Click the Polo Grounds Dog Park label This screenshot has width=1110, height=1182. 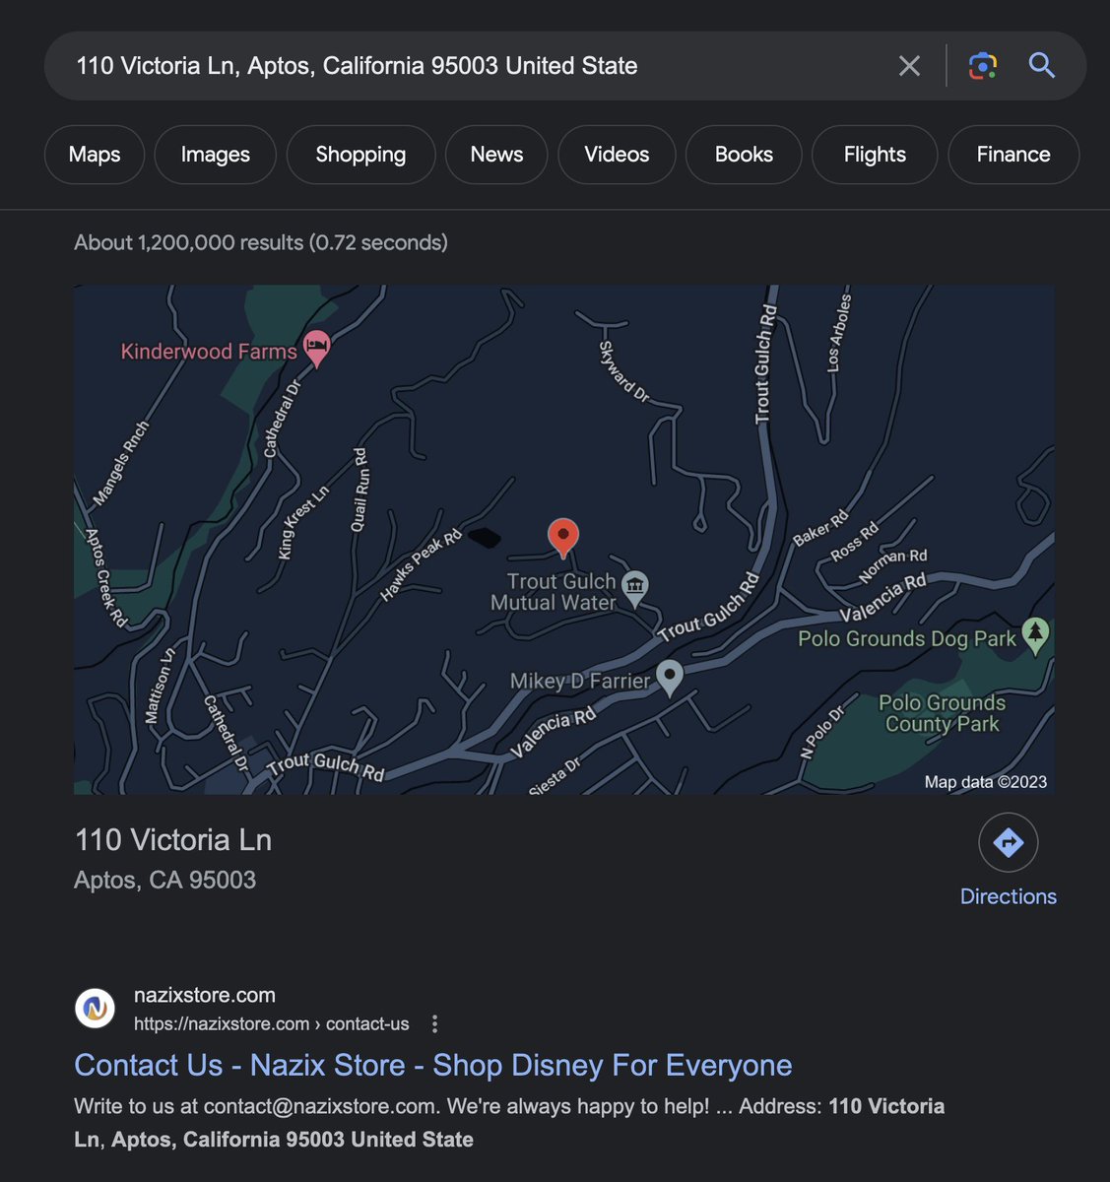tap(907, 638)
